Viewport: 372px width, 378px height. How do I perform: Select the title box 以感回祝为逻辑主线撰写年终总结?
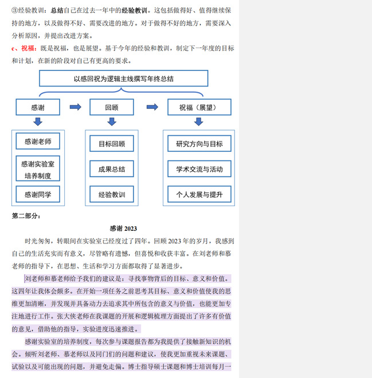point(123,78)
